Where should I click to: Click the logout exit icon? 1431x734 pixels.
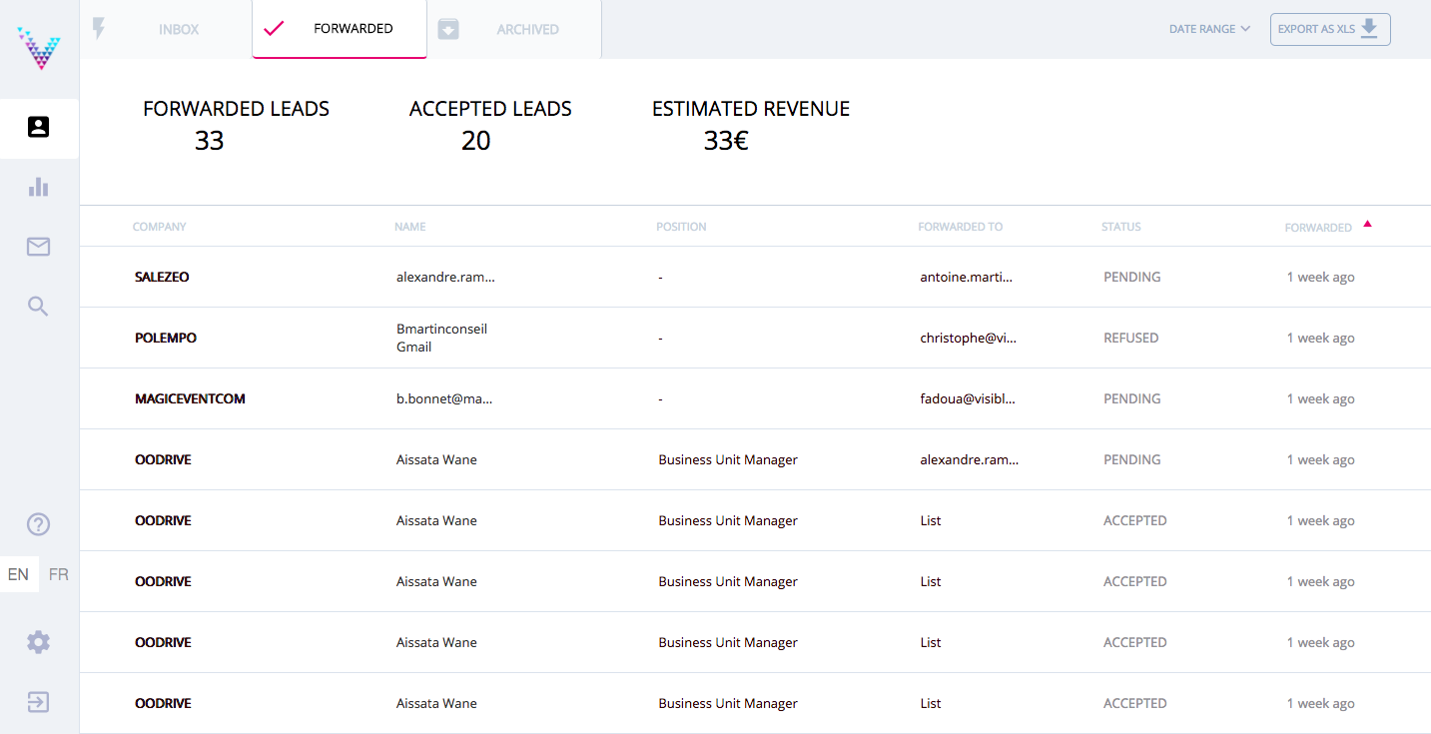click(39, 702)
